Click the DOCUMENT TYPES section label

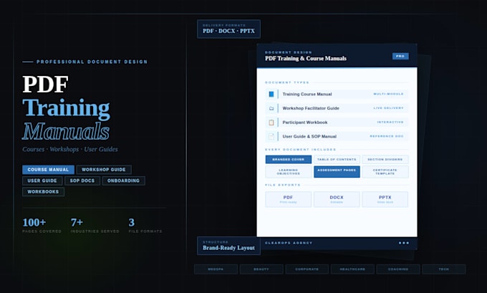(287, 82)
